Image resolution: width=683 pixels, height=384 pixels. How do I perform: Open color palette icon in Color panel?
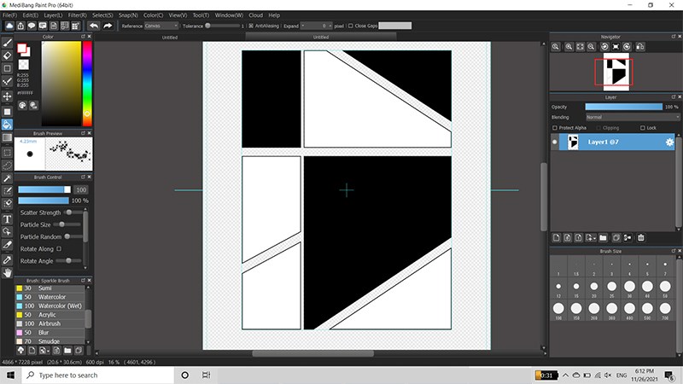[22, 105]
